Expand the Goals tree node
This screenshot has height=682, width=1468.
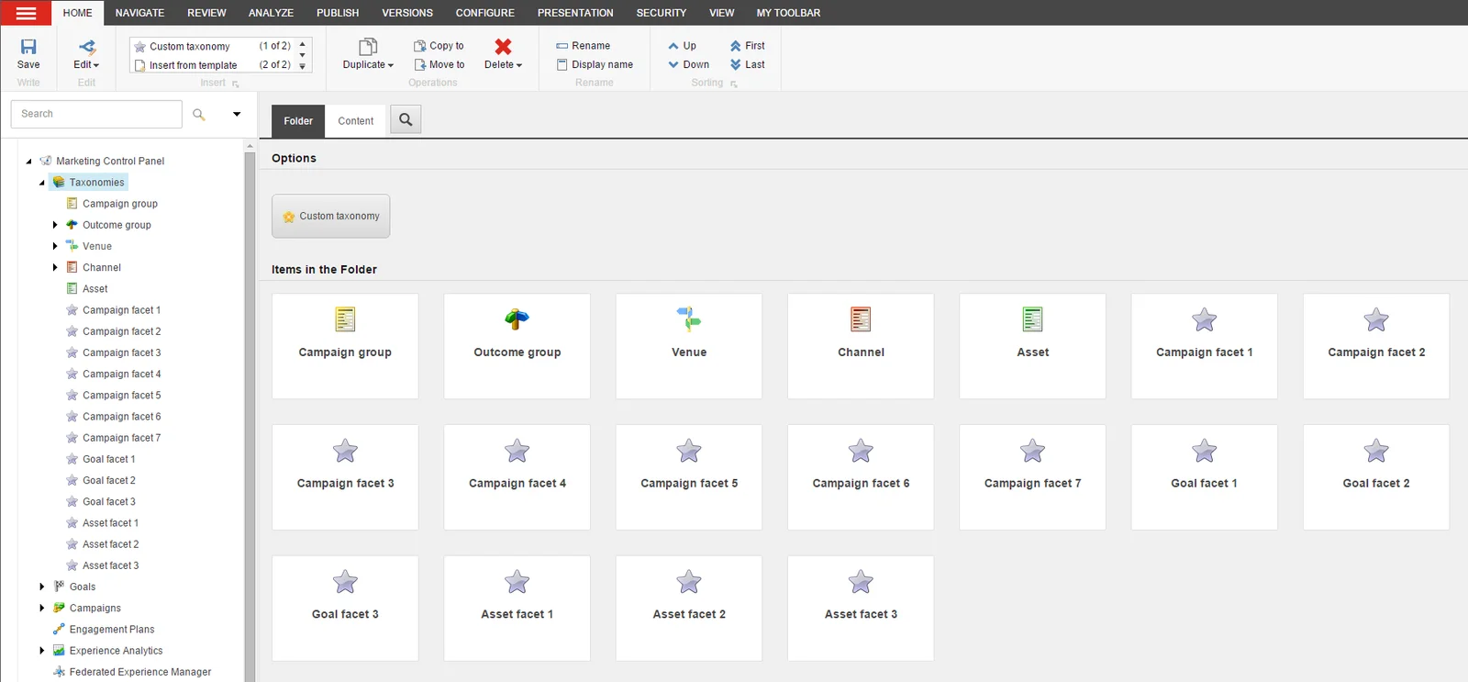[x=42, y=587]
